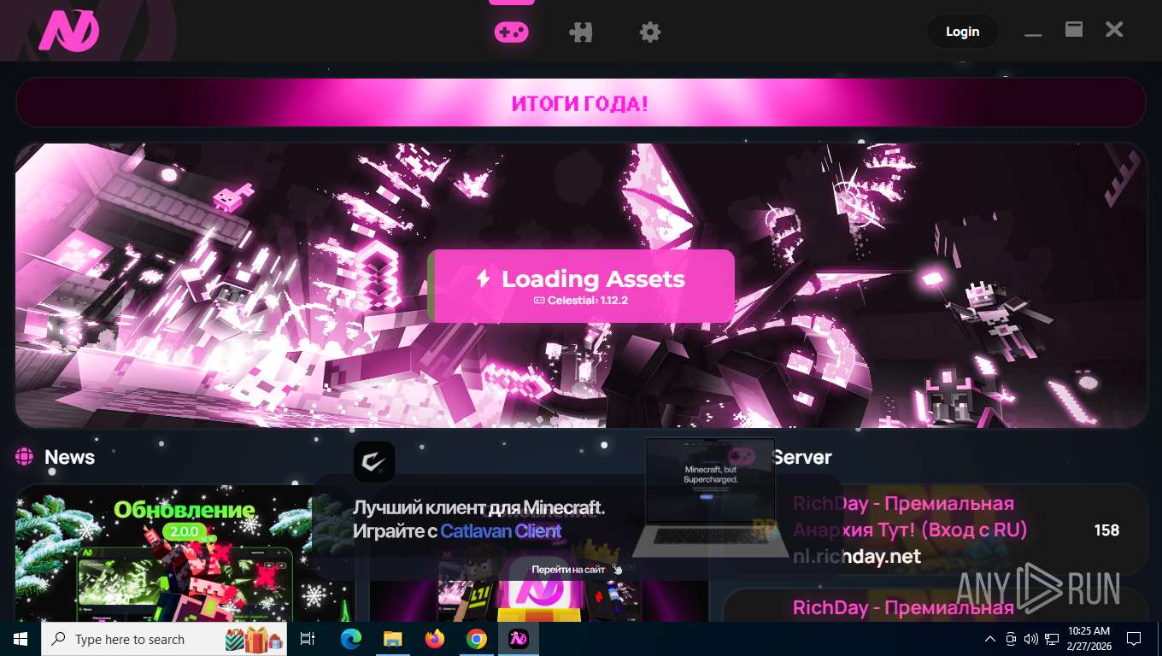Open the notifications center icon

(1134, 639)
